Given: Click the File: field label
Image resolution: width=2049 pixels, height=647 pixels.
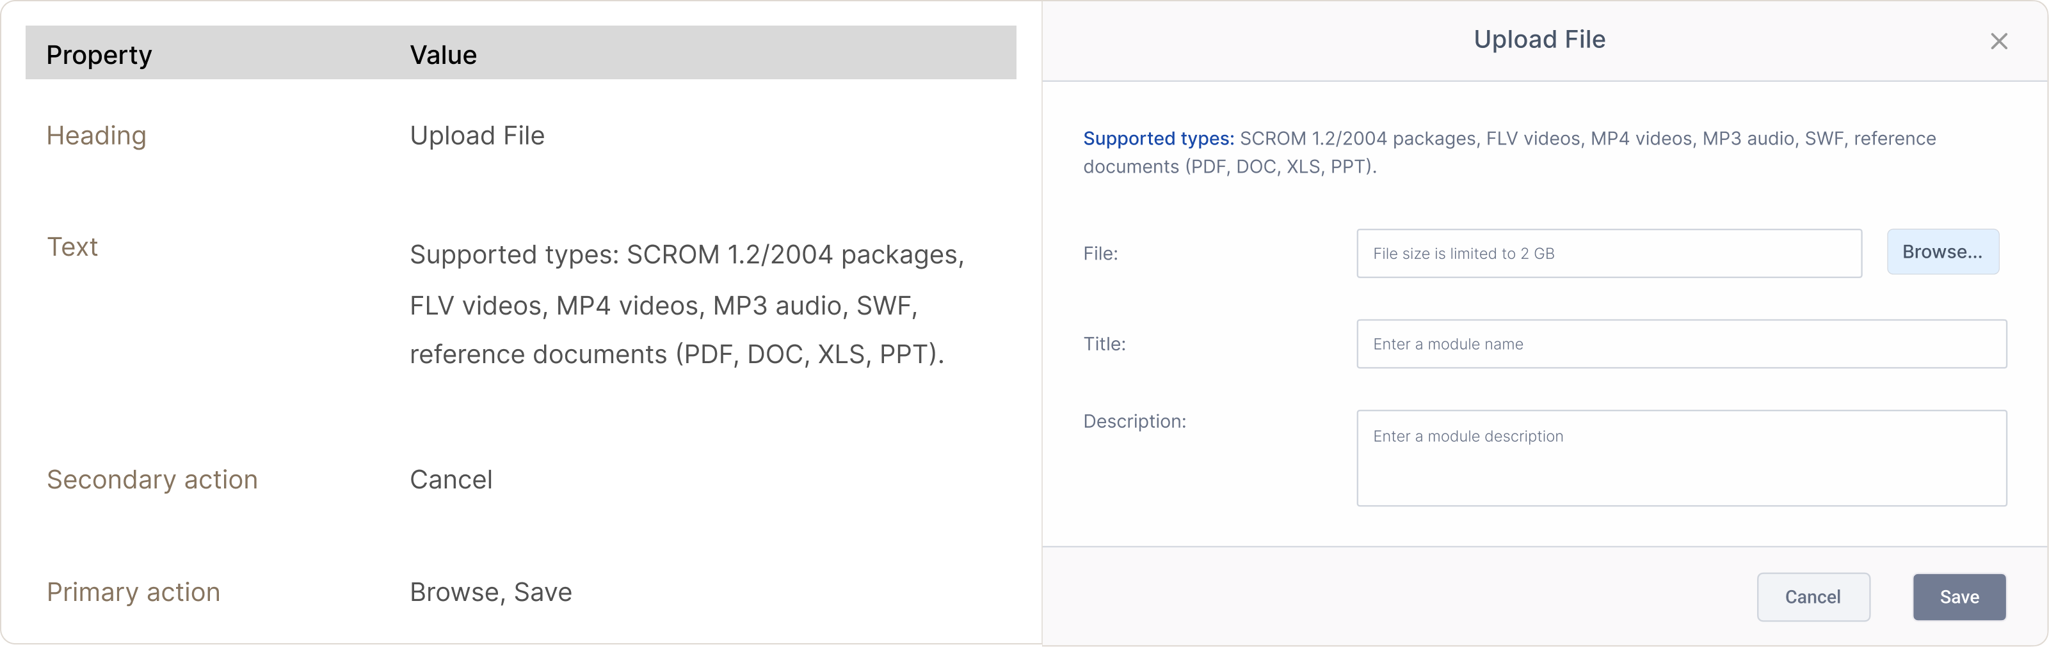Looking at the screenshot, I should pos(1100,254).
